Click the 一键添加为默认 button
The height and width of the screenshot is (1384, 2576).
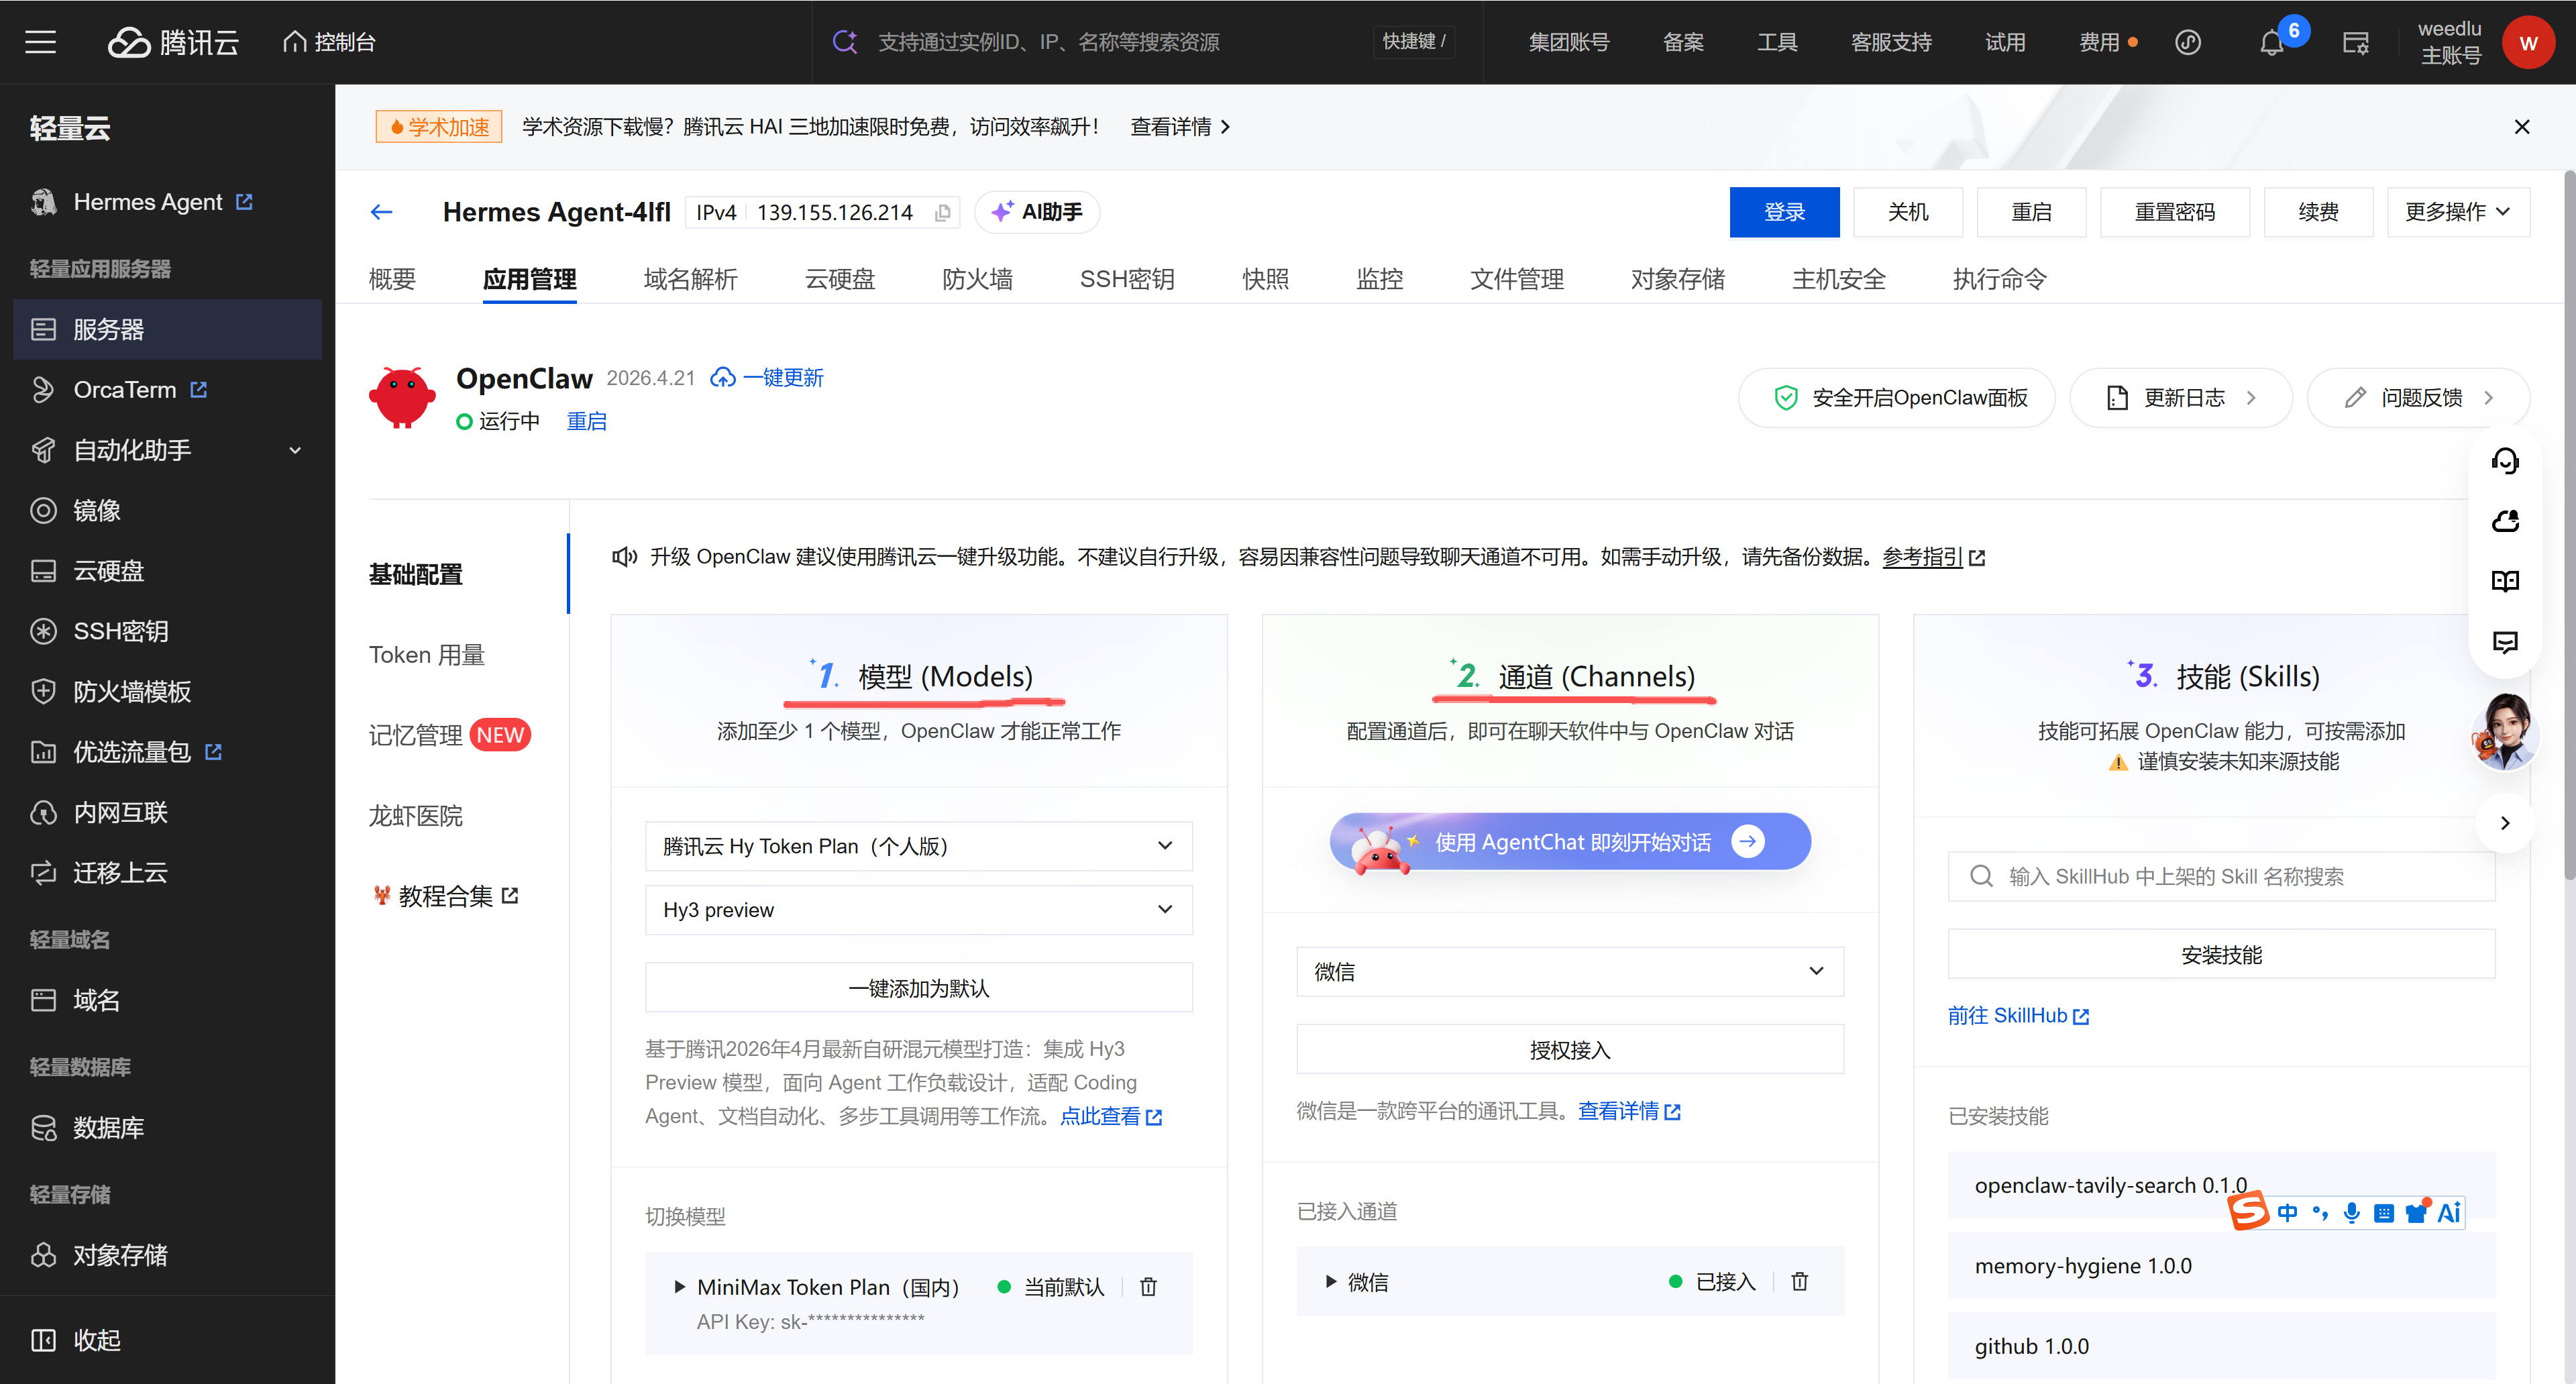tap(918, 988)
